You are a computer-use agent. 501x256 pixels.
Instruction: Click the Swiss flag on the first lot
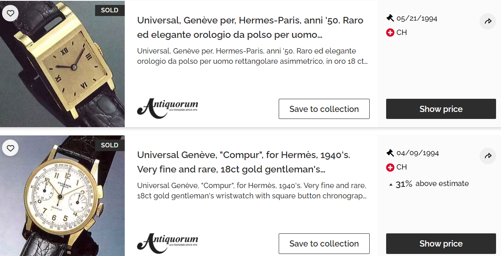pos(390,33)
